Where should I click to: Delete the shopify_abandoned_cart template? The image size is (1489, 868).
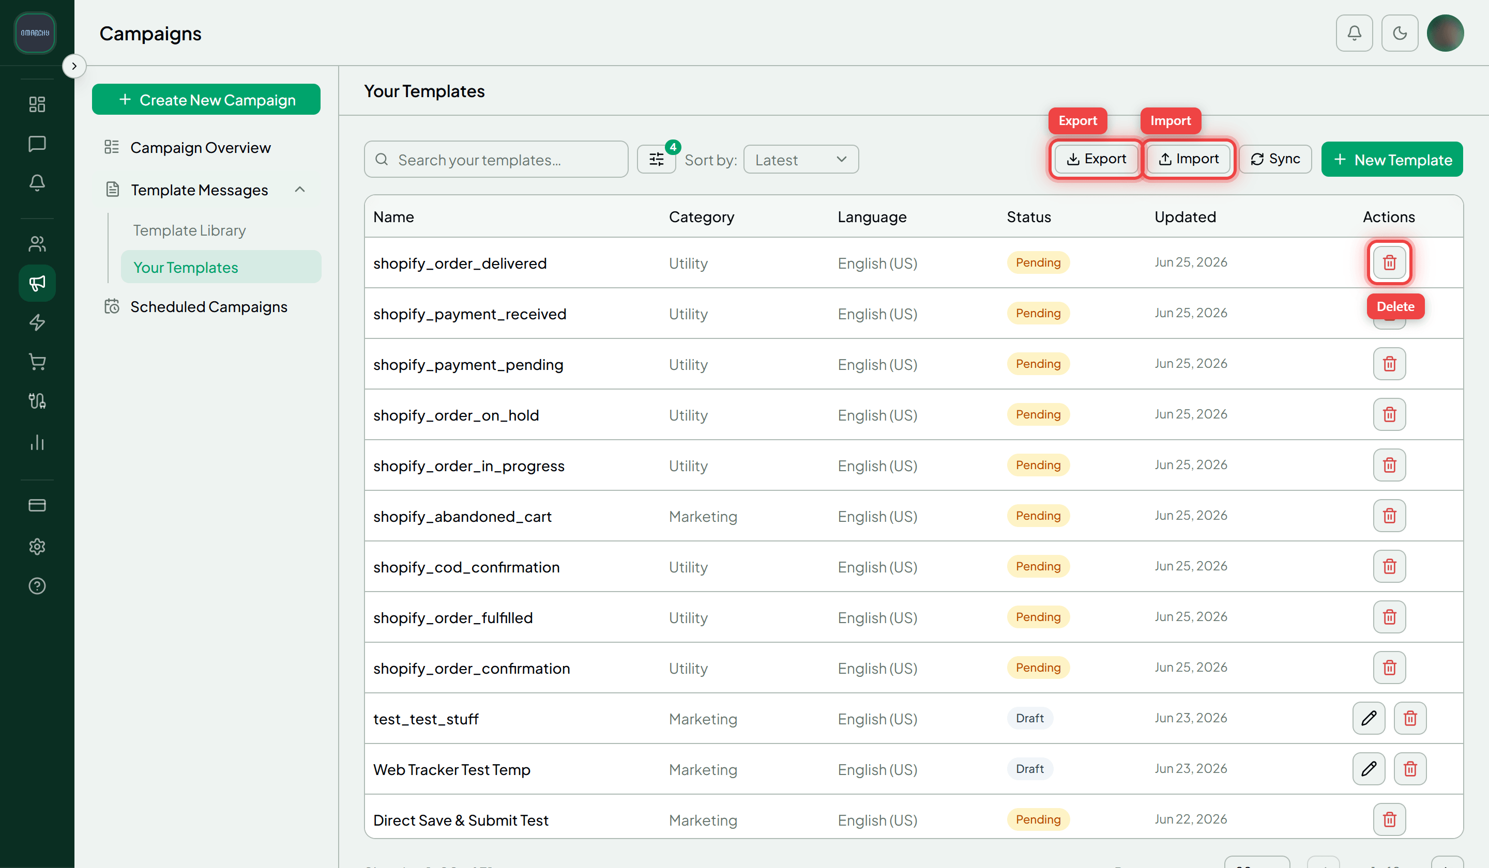pos(1389,516)
